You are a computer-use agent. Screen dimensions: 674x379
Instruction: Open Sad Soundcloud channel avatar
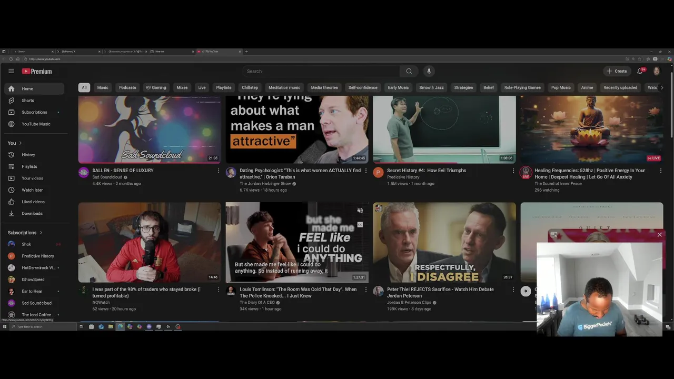tap(84, 173)
